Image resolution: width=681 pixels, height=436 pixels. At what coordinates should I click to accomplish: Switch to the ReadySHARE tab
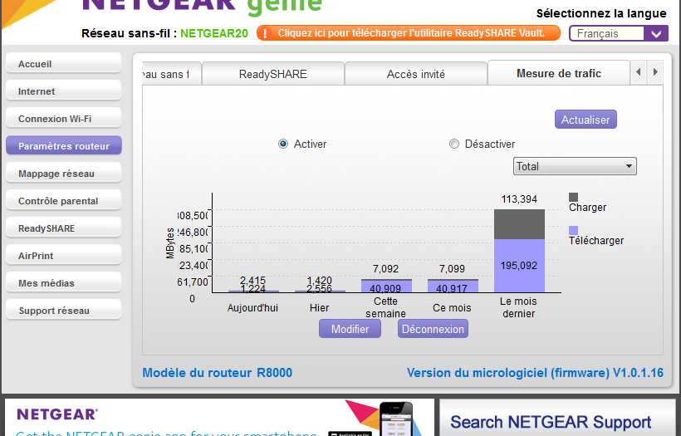click(x=272, y=74)
